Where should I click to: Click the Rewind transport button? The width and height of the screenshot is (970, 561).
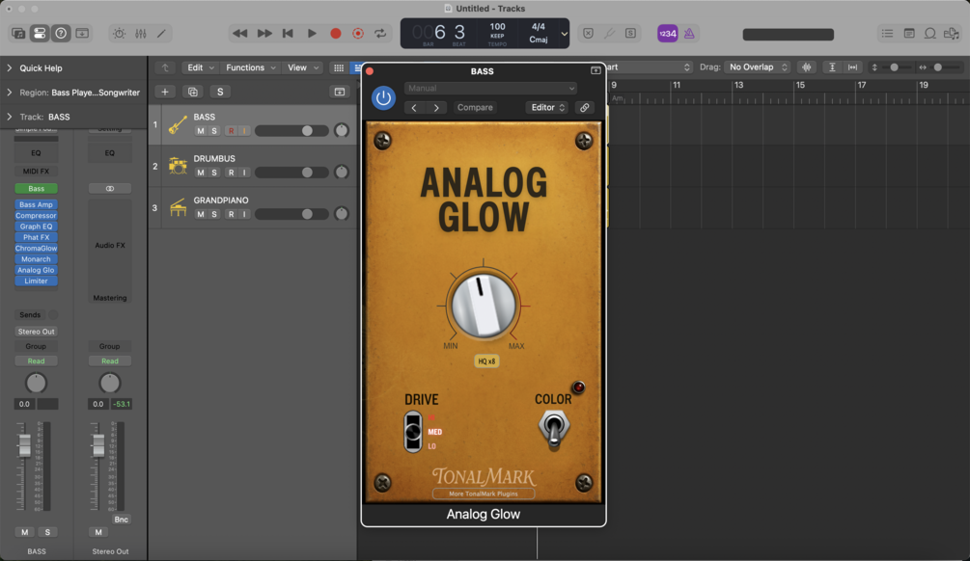click(x=240, y=34)
